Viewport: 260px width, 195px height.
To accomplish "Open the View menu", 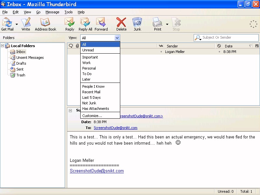I will pyautogui.click(x=27, y=12).
